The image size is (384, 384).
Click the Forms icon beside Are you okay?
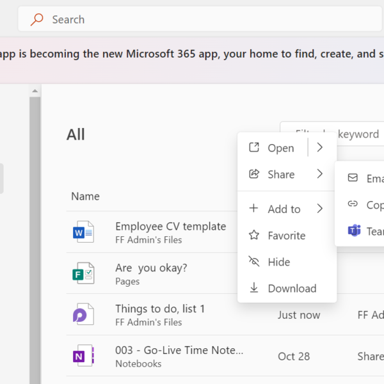[83, 273]
